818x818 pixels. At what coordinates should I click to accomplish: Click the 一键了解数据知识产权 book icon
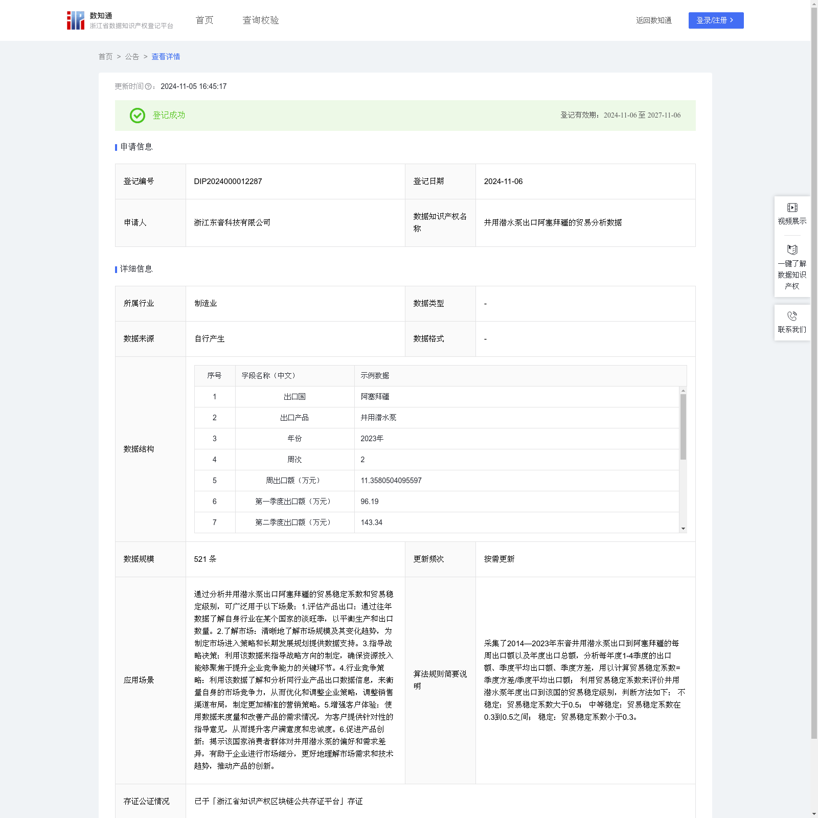point(792,250)
